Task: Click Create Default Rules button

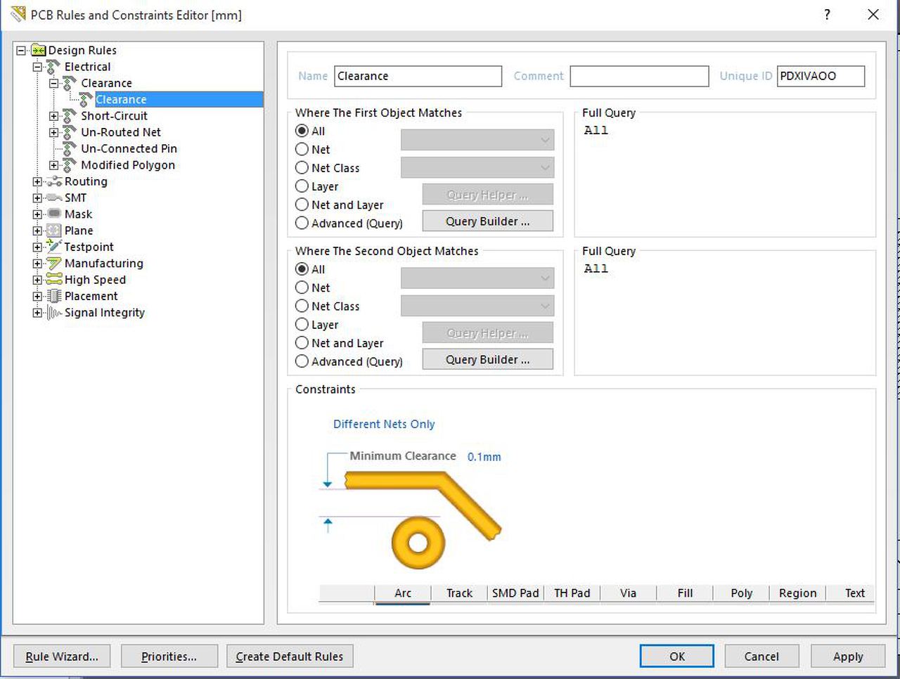Action: point(290,657)
